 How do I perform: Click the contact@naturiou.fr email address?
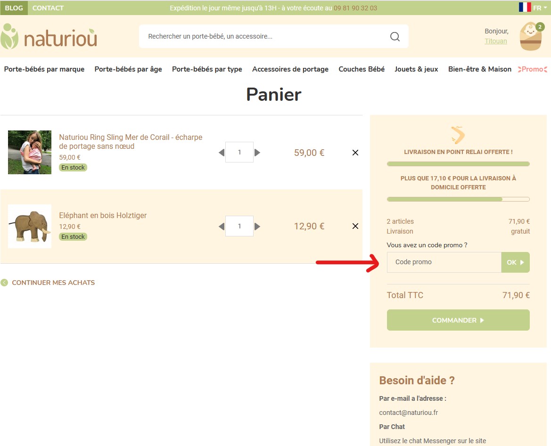pyautogui.click(x=408, y=413)
